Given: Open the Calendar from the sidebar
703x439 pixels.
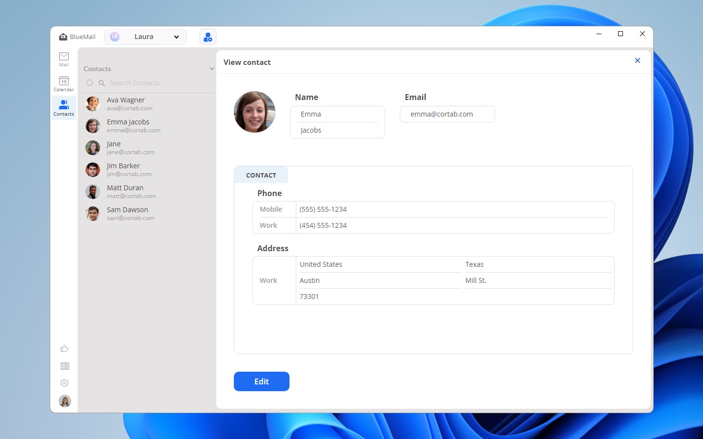Looking at the screenshot, I should pos(63,84).
